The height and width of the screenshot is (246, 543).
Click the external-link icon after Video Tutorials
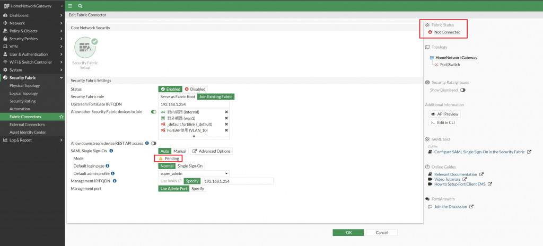[465, 180]
